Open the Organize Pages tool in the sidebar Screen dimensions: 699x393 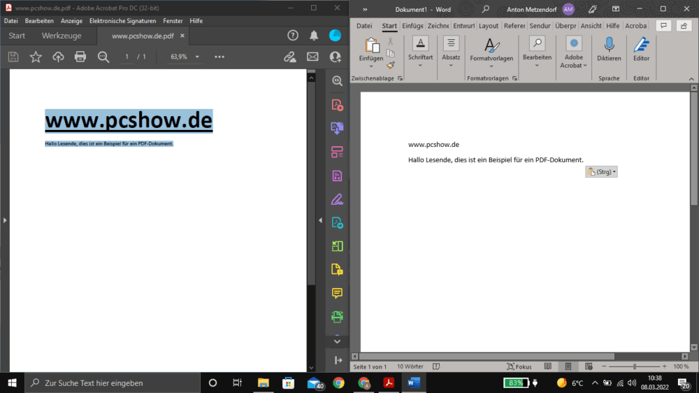point(338,152)
